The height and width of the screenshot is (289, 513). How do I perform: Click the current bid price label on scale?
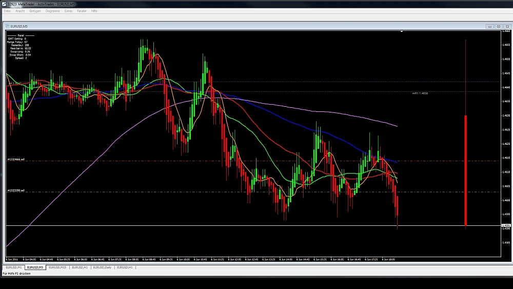(506, 225)
